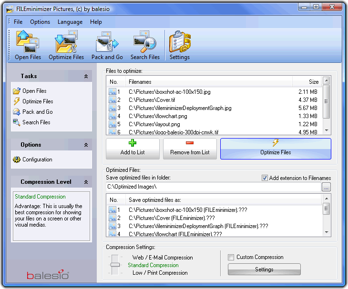This screenshot has height=289, width=348.
Task: Click the Open Files toolbar icon
Action: click(x=28, y=41)
